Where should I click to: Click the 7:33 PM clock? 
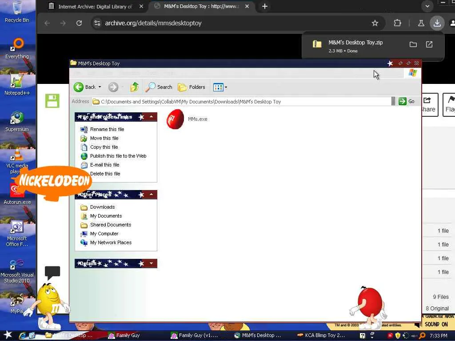click(x=439, y=336)
